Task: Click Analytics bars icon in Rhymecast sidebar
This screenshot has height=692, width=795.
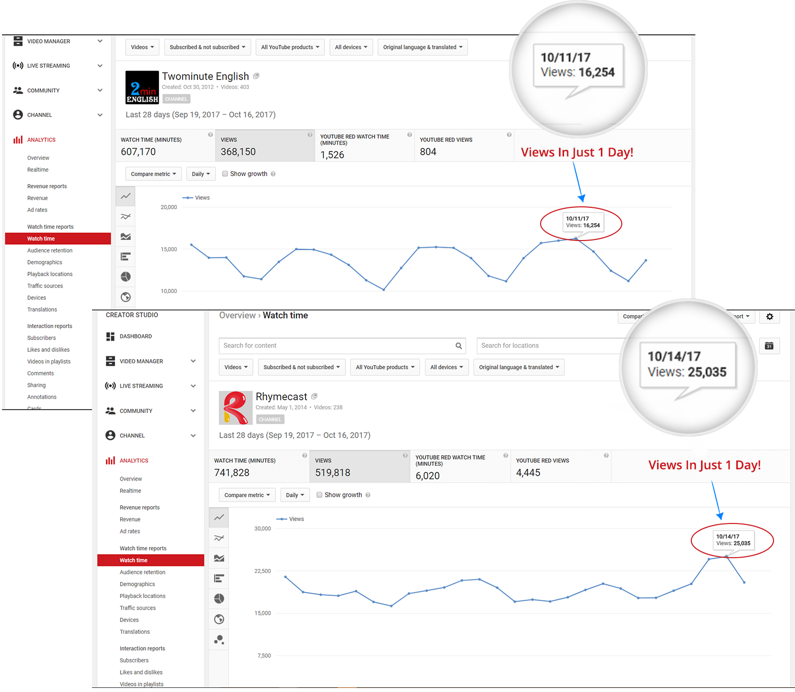Action: coord(110,461)
